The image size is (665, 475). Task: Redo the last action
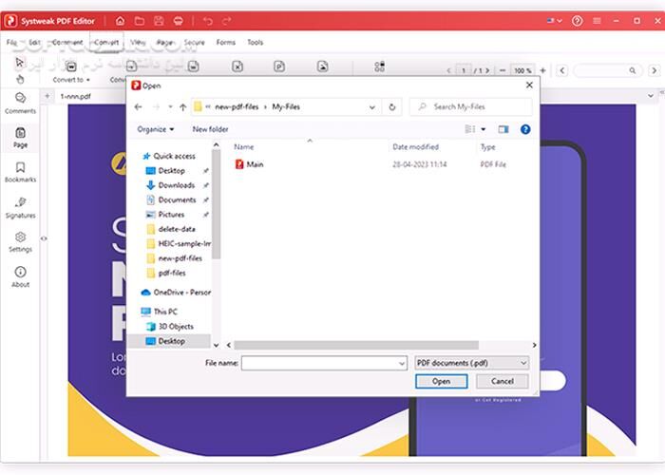227,21
